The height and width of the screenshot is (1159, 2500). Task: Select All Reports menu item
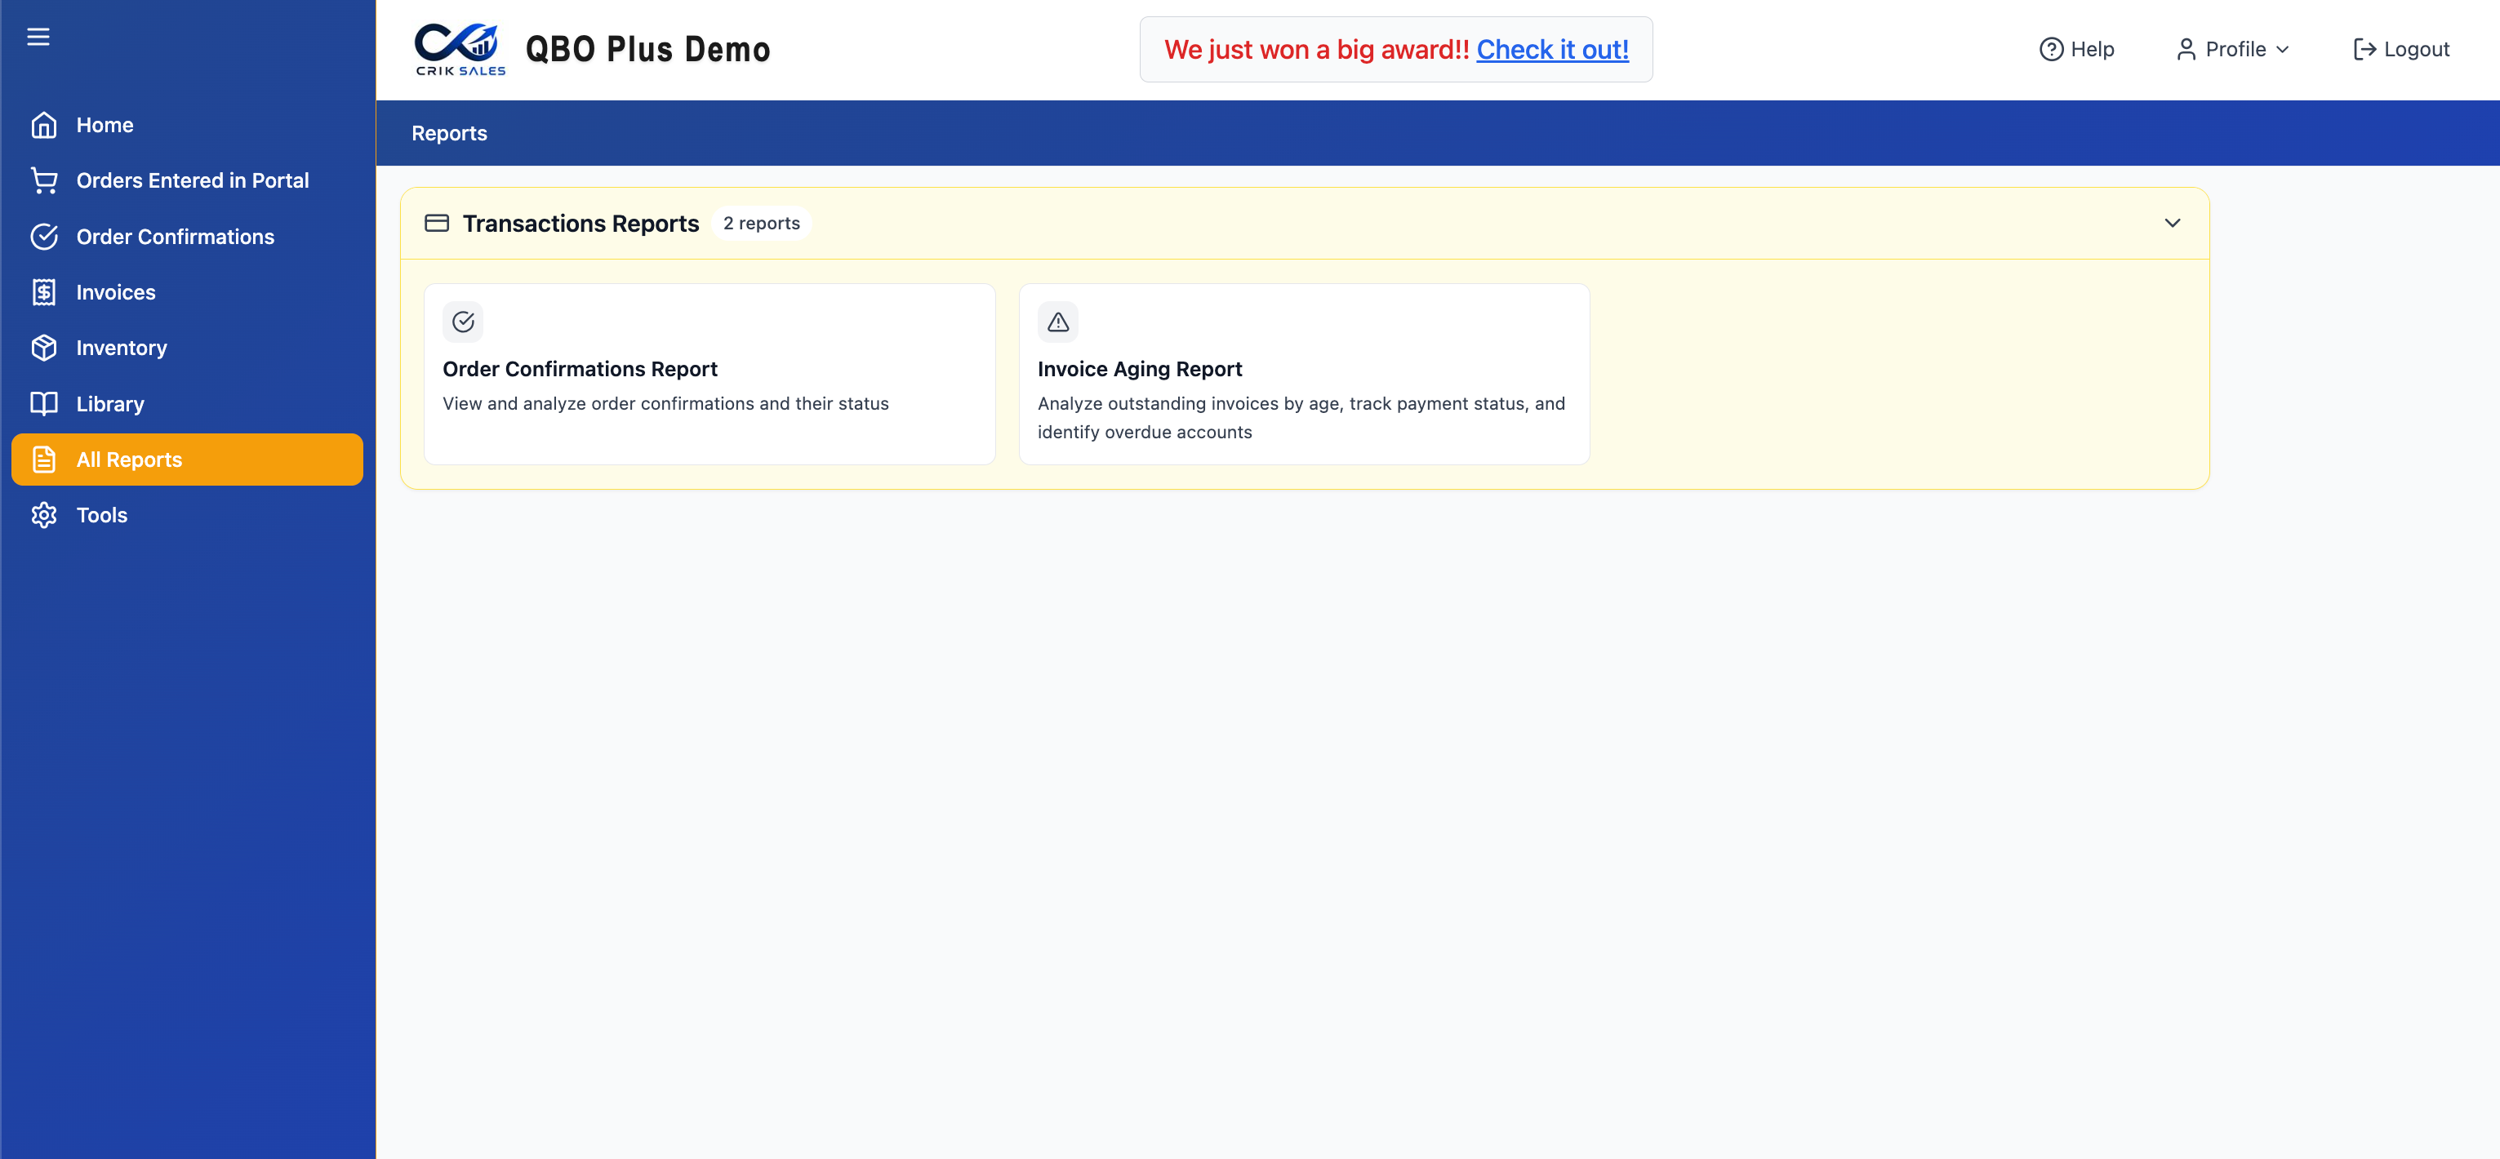click(187, 460)
